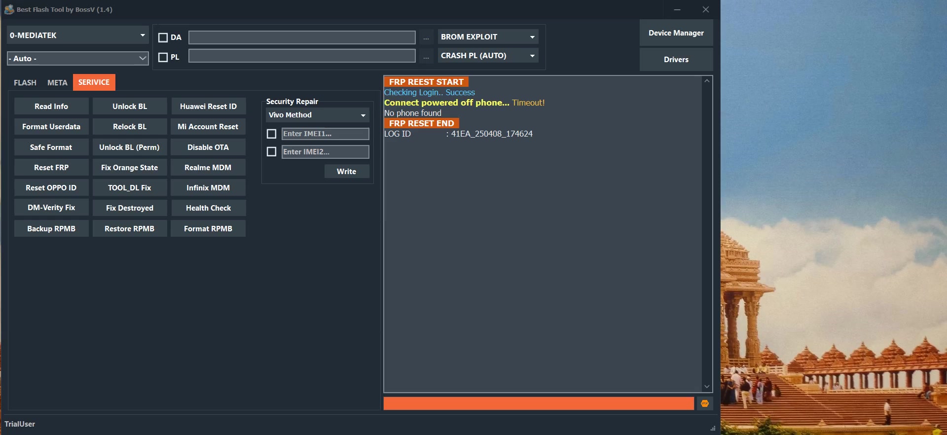This screenshot has height=435, width=947.
Task: Open the BROM EXPLOIT dropdown
Action: tap(488, 37)
